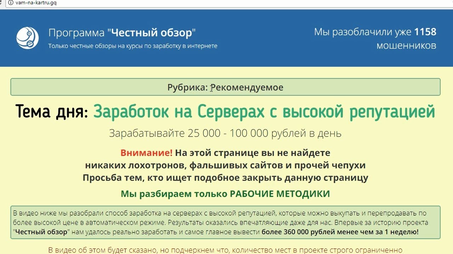This screenshot has height=254, width=453.
Task: Click the red word 'Внимание!'
Action: click(147, 153)
